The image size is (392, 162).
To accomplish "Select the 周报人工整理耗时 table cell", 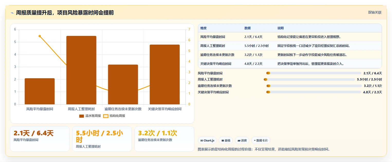I will click(220, 46).
